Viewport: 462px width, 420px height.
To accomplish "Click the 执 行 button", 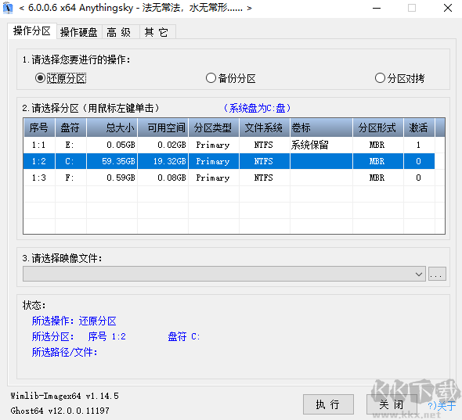I will click(x=328, y=404).
